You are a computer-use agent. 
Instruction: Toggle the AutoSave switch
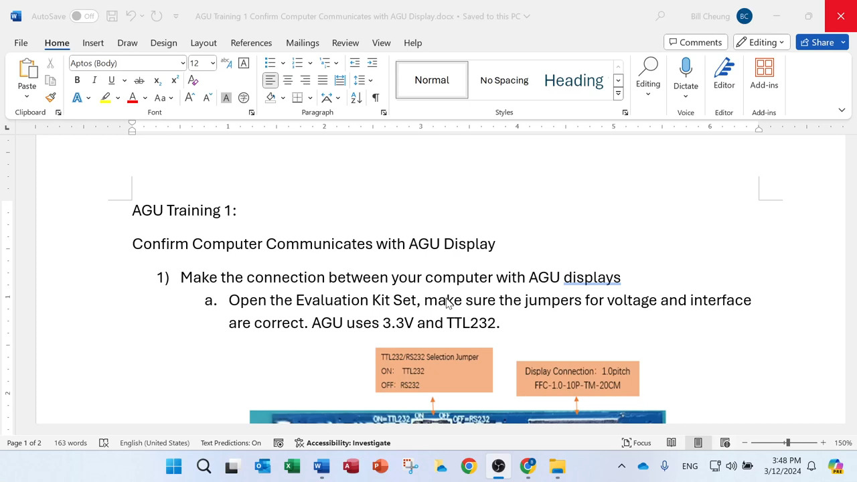coord(84,16)
